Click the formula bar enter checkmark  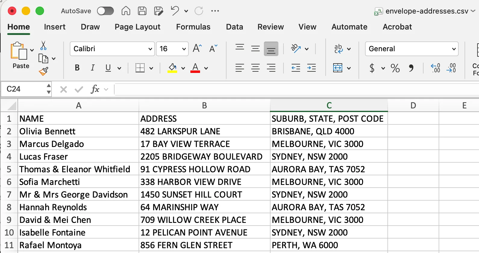(x=79, y=89)
